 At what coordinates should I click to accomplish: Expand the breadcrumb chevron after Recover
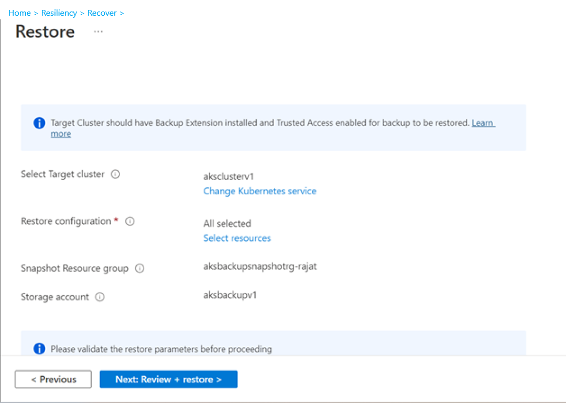click(x=121, y=13)
